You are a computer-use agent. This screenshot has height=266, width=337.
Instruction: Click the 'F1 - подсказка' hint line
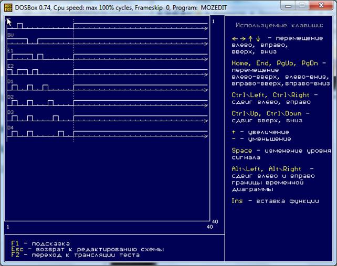tap(40, 243)
